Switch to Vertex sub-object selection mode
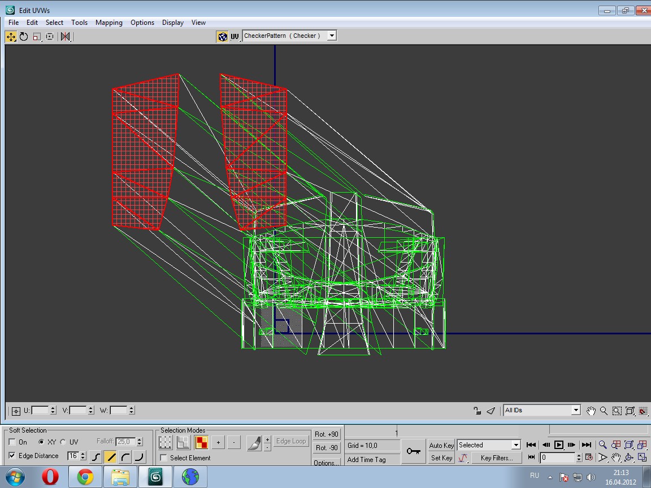The width and height of the screenshot is (651, 488). [x=165, y=442]
